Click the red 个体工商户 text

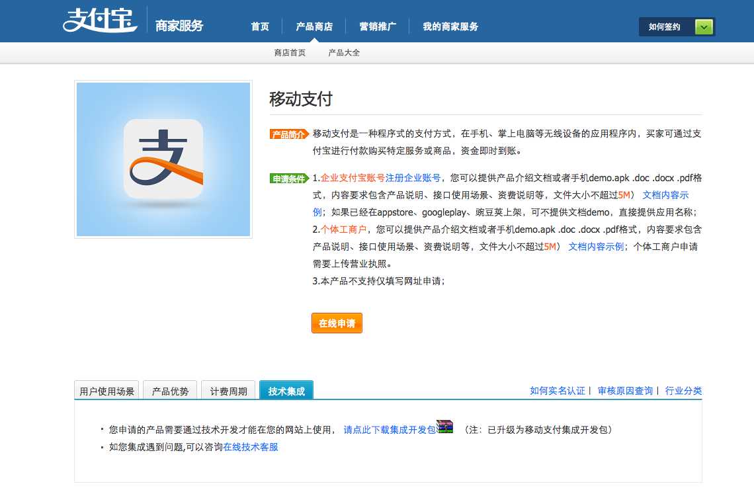click(344, 229)
